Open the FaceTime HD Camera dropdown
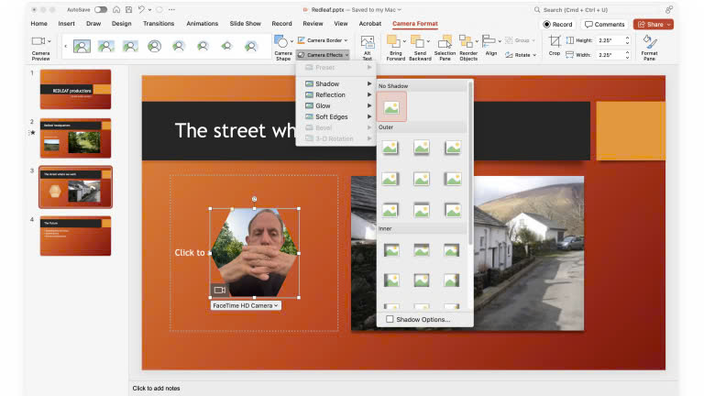 point(245,305)
